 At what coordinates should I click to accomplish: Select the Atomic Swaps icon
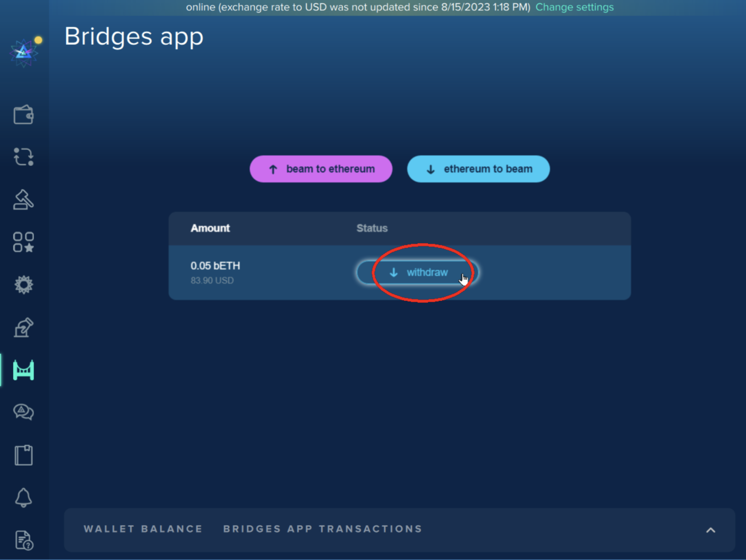point(24,157)
